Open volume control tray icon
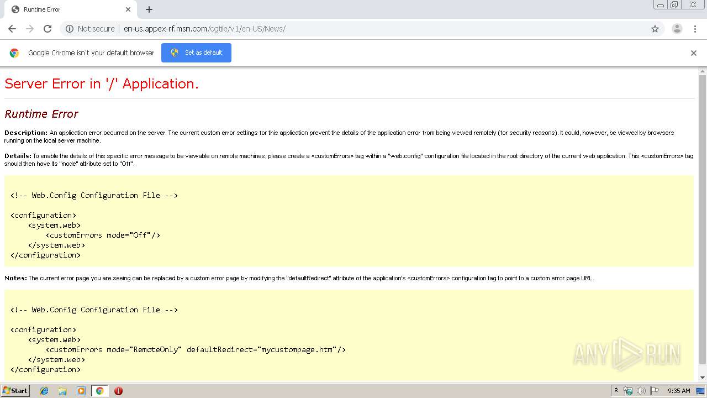707x398 pixels. click(641, 391)
